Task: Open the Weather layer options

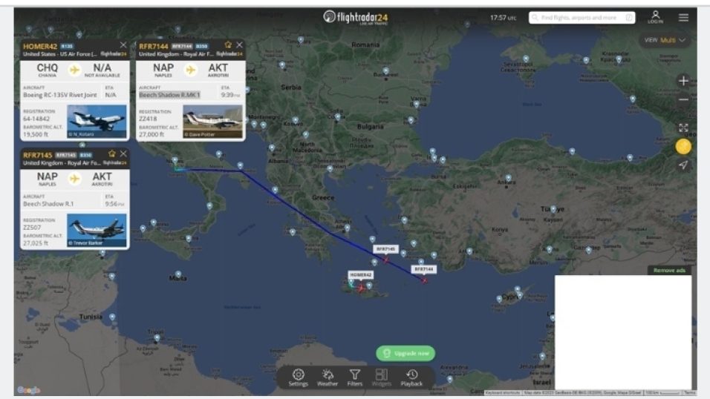Action: coord(328,377)
